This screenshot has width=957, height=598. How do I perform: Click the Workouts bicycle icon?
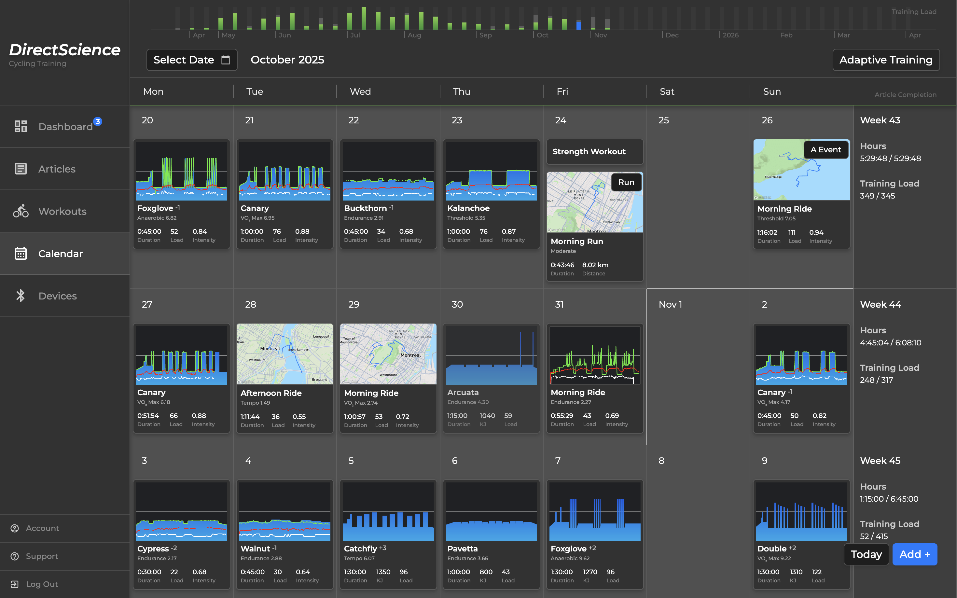tap(21, 211)
